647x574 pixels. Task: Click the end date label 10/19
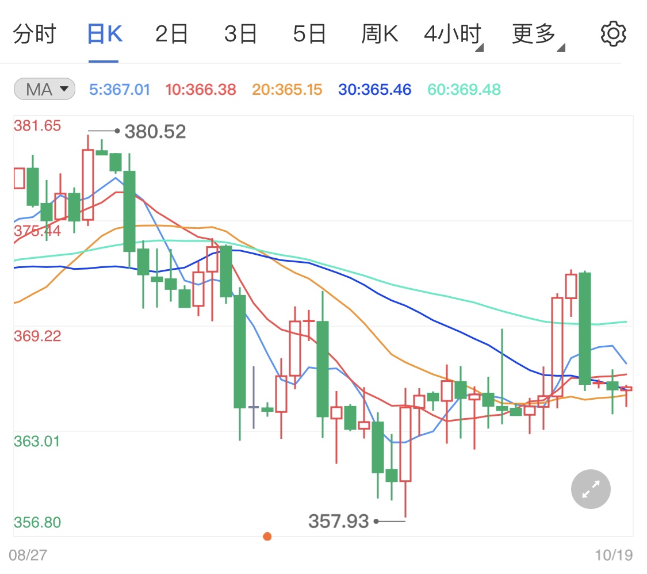(x=614, y=556)
